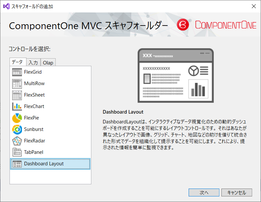261x202 pixels.
Task: Click the ComponentOne MVC スキャフォールダー heading
Action: [x=88, y=26]
